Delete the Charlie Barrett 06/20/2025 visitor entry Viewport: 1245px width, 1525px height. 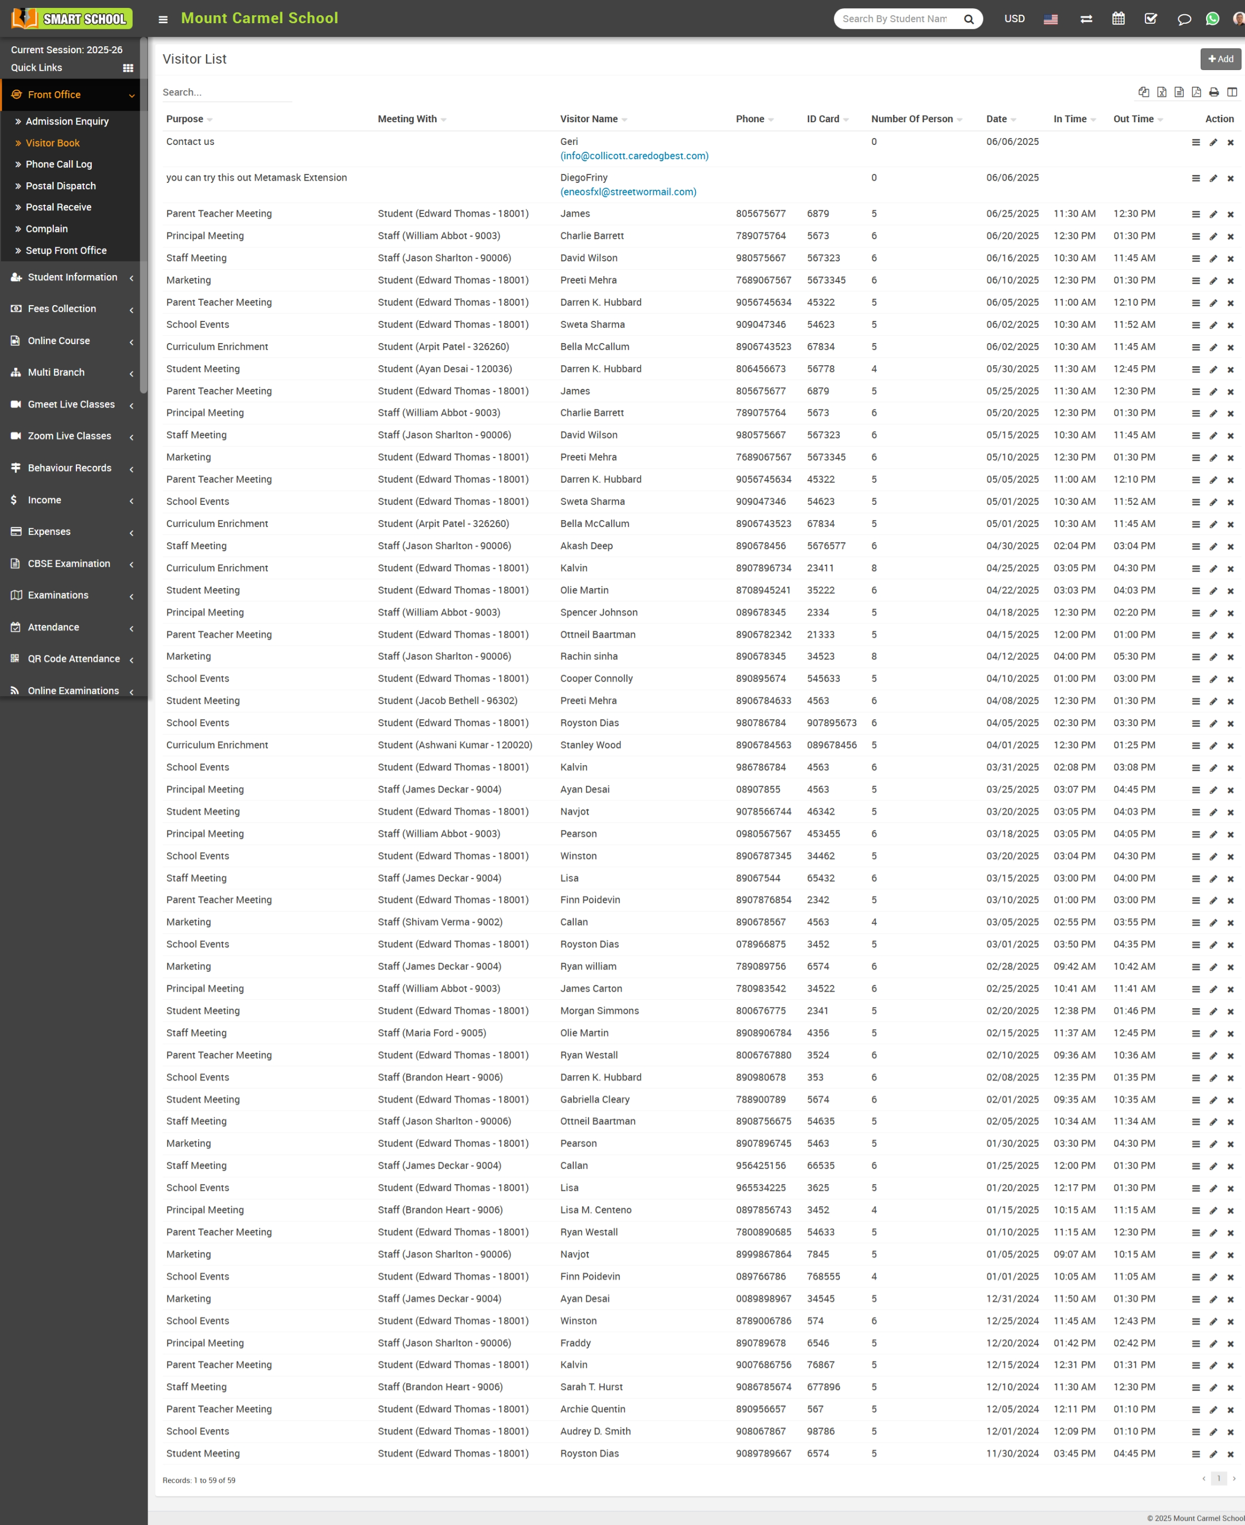1231,236
